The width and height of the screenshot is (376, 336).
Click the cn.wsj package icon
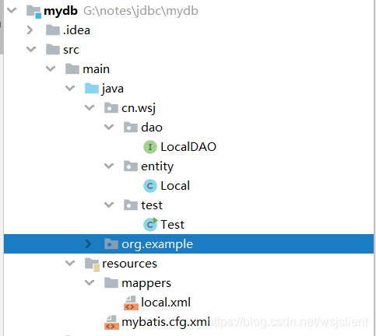point(111,107)
